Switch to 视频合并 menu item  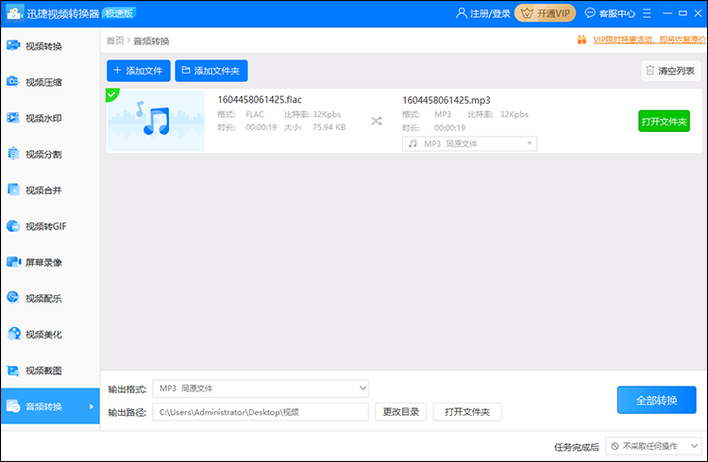(x=50, y=190)
